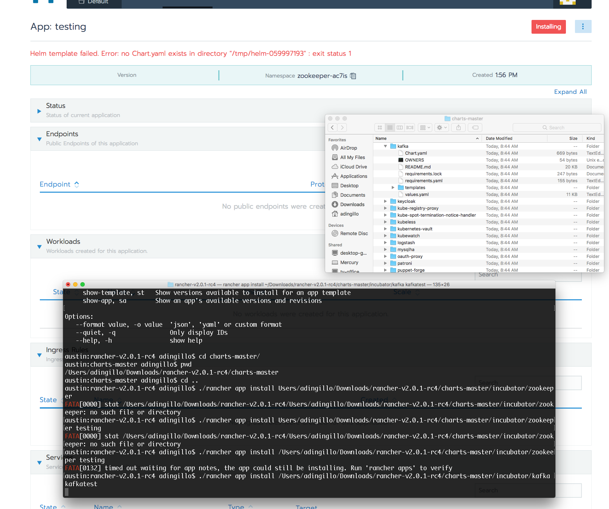The image size is (609, 509).
Task: Open the Edit Tags icon in Finder toolbar
Action: tap(475, 127)
